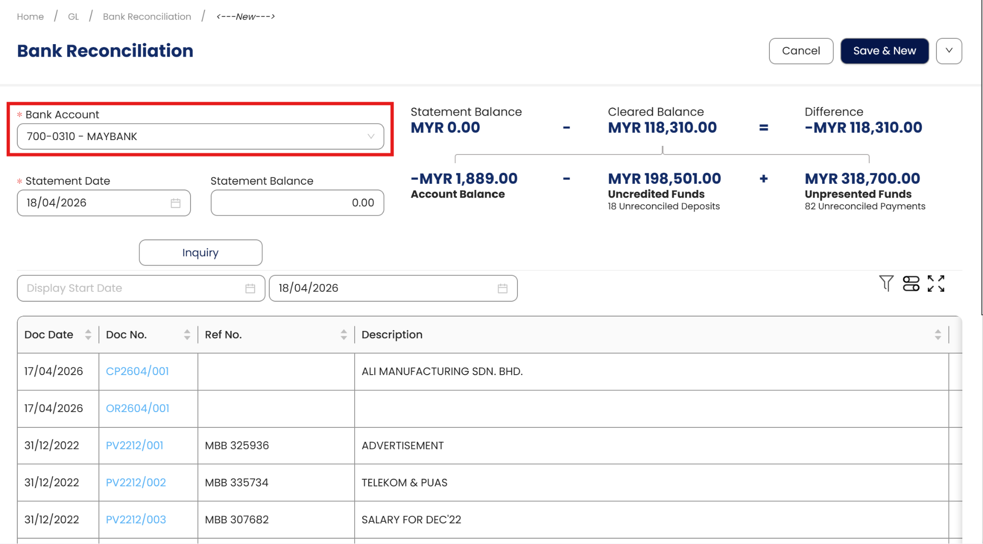Open document link PV2212/002
Viewport: 983px width, 544px height.
pos(136,483)
